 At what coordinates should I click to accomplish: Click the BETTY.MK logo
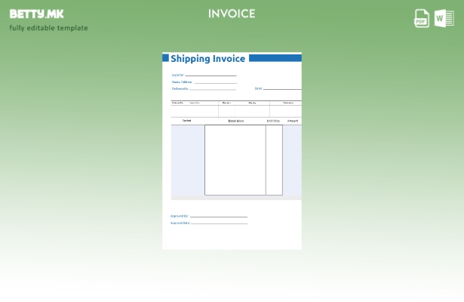tap(37, 14)
